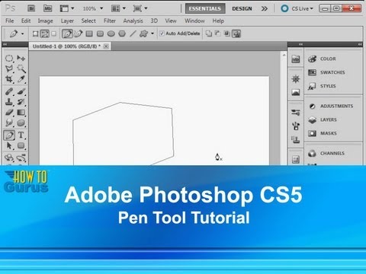Image resolution: width=366 pixels, height=274 pixels.
Task: Switch to Untitled-1 document tab
Action: tap(66, 46)
